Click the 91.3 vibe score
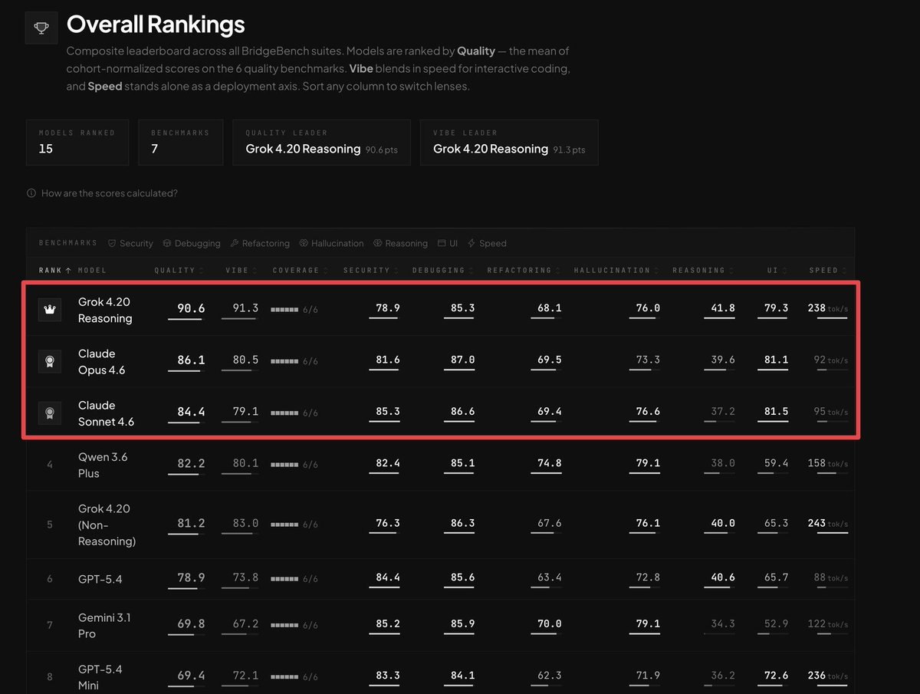 click(x=245, y=308)
